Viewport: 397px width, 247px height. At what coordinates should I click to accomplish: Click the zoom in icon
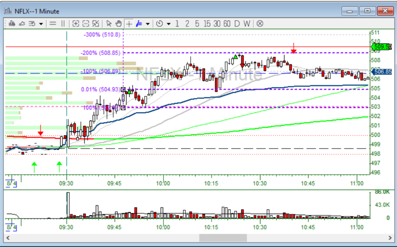[76, 24]
